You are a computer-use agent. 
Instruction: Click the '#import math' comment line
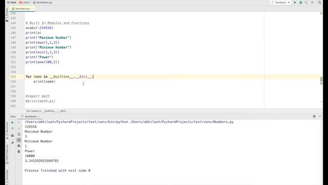(x=37, y=96)
